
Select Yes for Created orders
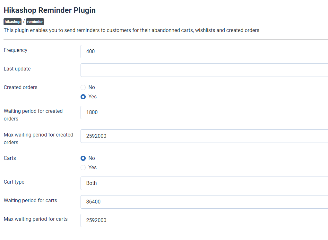pyautogui.click(x=83, y=97)
